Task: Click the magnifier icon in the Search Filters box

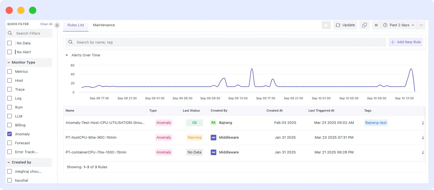Action: (x=10, y=33)
